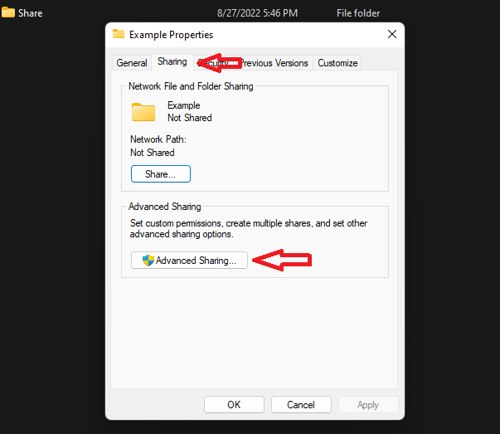The width and height of the screenshot is (500, 434).
Task: Click the Apply button
Action: (368, 405)
